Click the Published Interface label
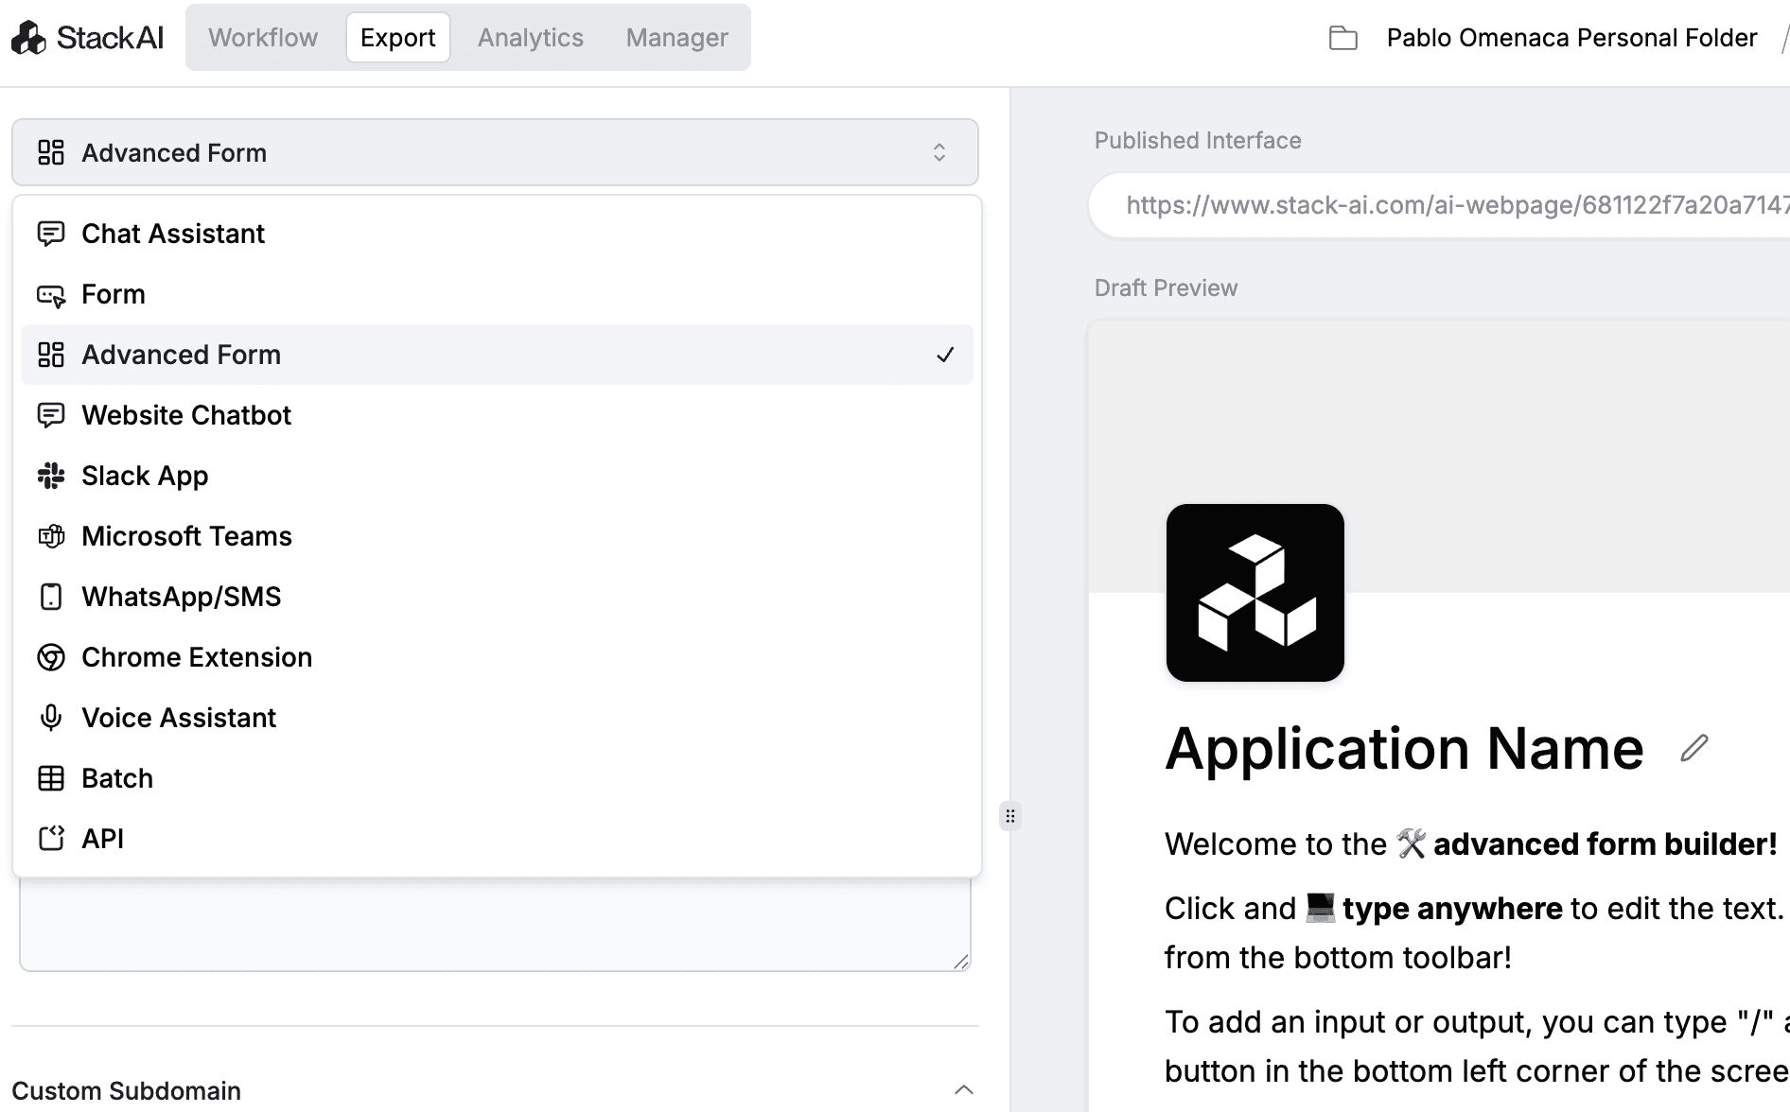The image size is (1790, 1112). (x=1198, y=141)
